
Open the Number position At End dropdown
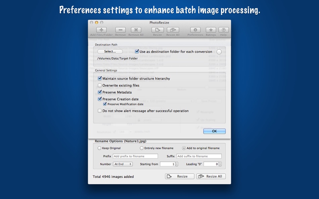pos(123,164)
